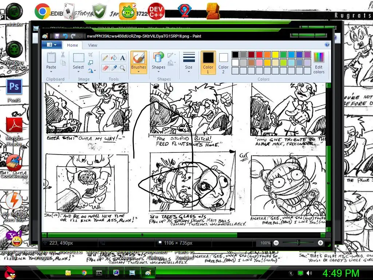
Task: Open the green pig Bad Piggies desktop icon
Action: [128, 11]
